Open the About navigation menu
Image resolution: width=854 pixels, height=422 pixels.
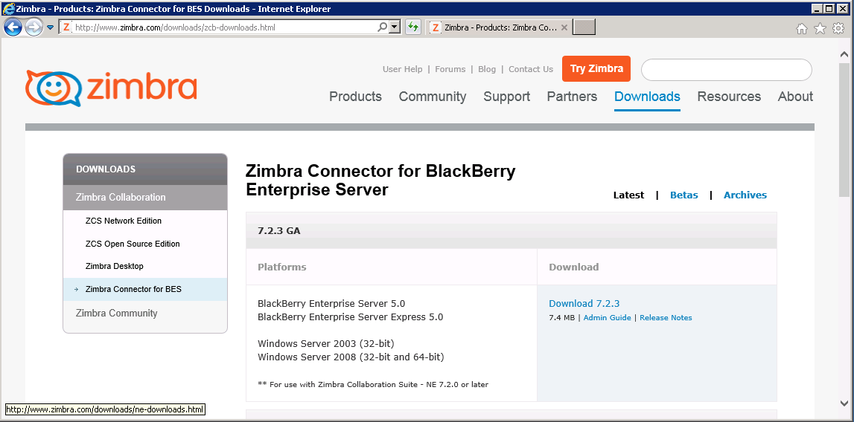click(795, 97)
